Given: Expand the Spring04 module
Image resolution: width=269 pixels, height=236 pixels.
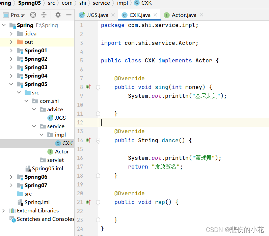Looking at the screenshot, I should 11,76.
